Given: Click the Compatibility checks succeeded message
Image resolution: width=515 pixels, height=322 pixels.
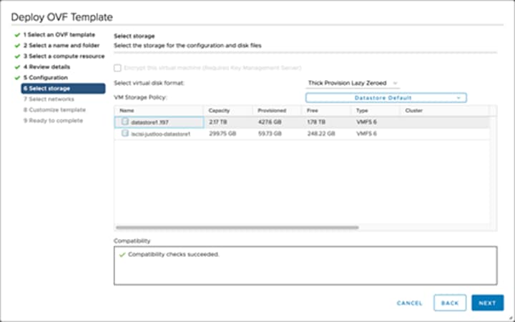Looking at the screenshot, I should [x=173, y=254].
